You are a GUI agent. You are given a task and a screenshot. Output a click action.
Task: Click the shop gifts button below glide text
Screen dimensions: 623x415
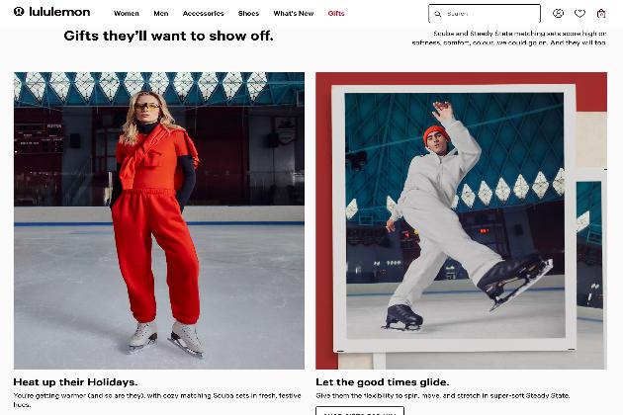(360, 411)
